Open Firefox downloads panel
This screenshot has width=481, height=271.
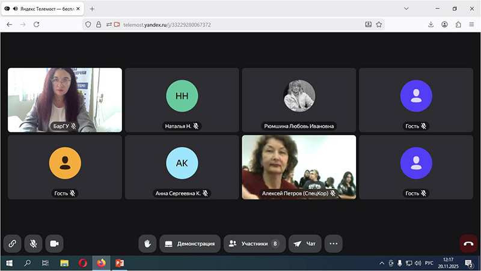pos(431,25)
